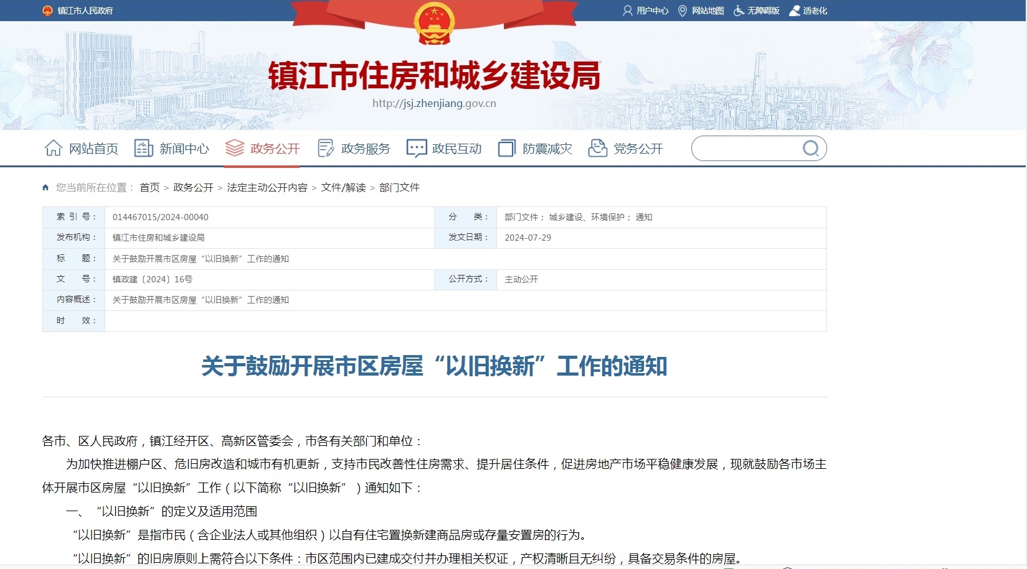Go to 网站首页 menu item
This screenshot has width=1027, height=569.
[x=93, y=149]
